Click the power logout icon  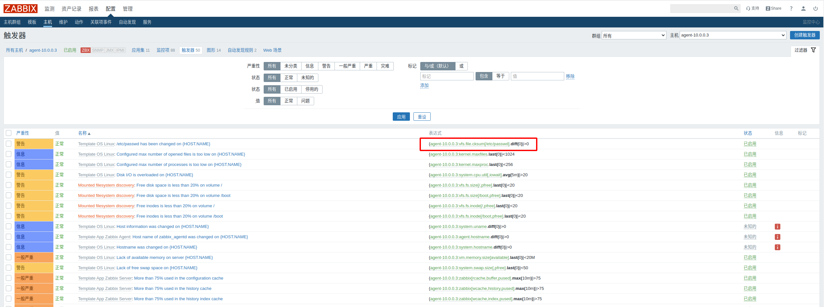(816, 9)
